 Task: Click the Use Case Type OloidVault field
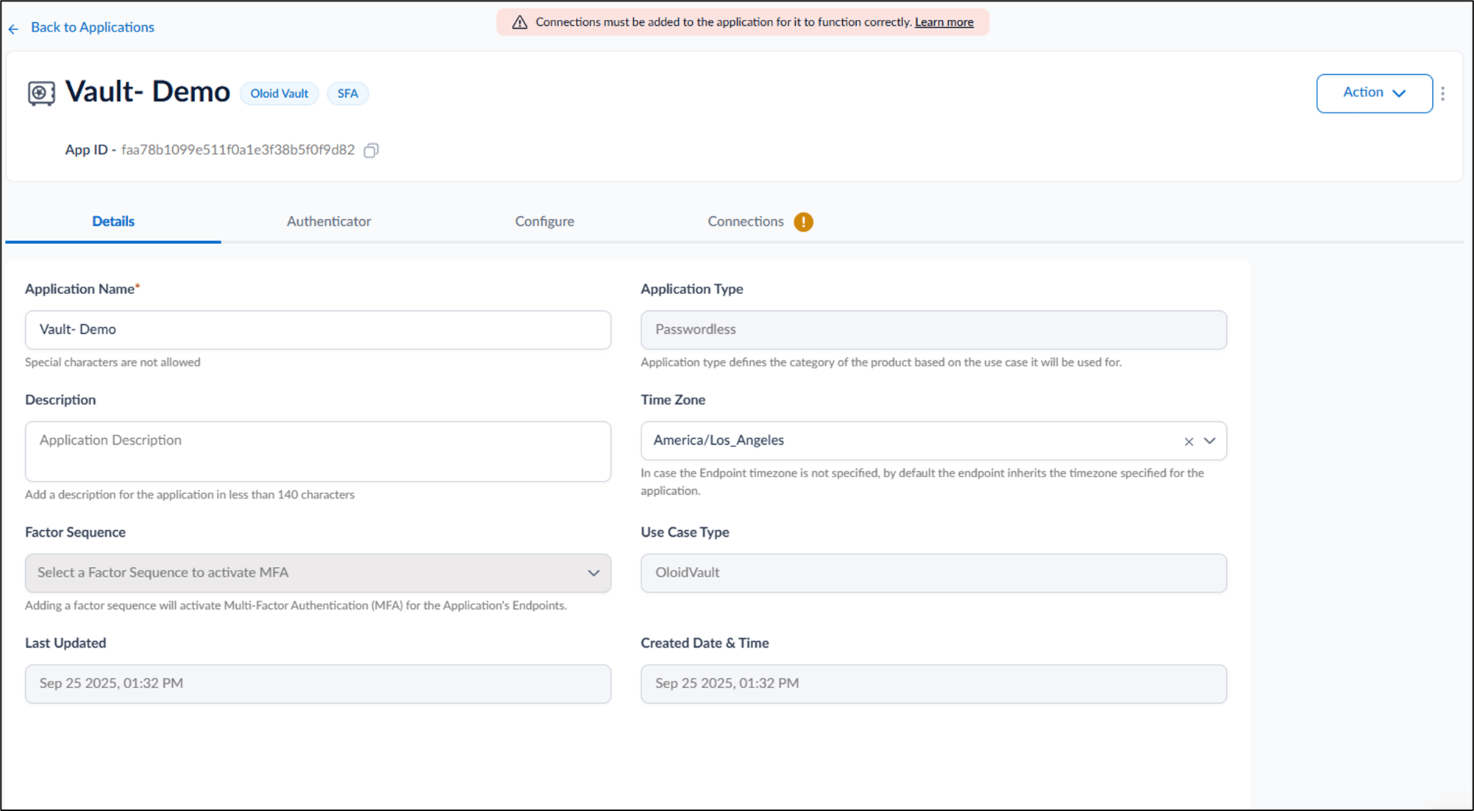click(933, 573)
